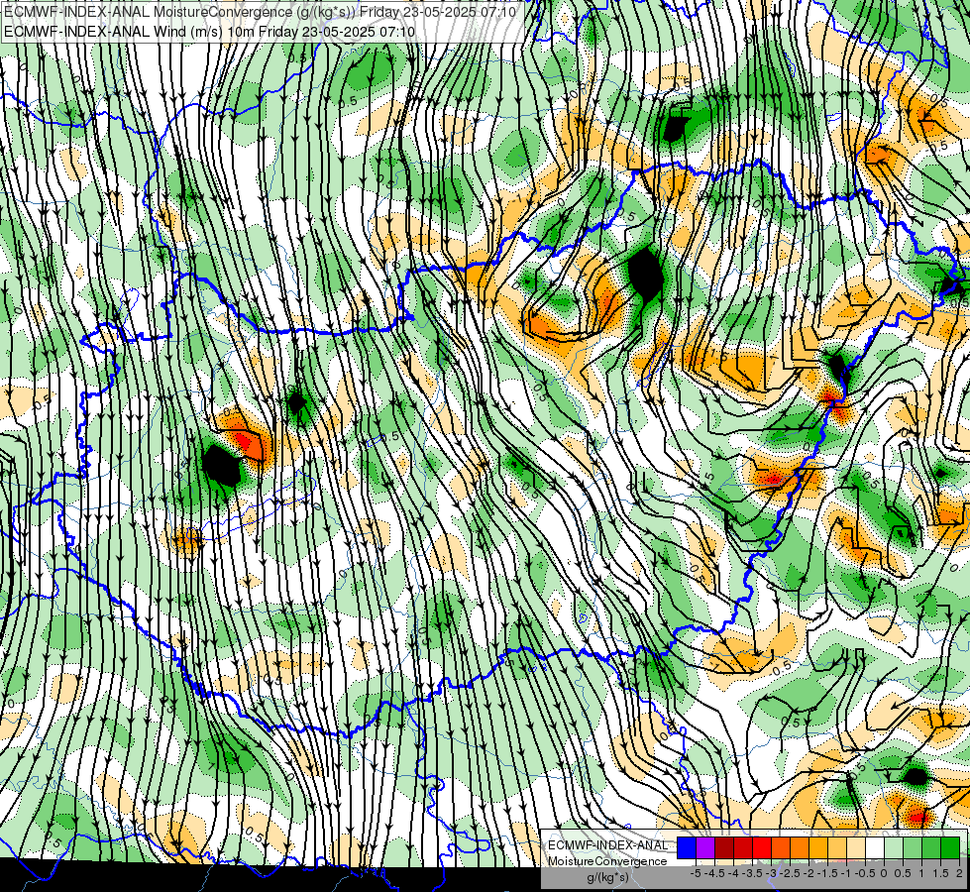Click the '1.5' legend tick value under colorbar
Screen dimensions: 970x892
pyautogui.click(x=941, y=873)
